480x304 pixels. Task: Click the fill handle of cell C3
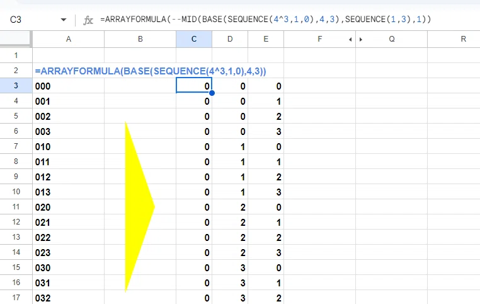212,93
